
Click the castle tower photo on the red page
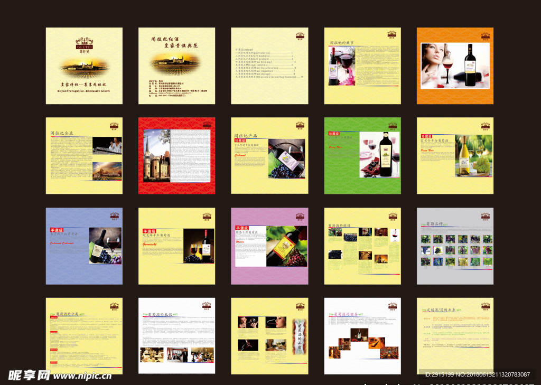156,156
